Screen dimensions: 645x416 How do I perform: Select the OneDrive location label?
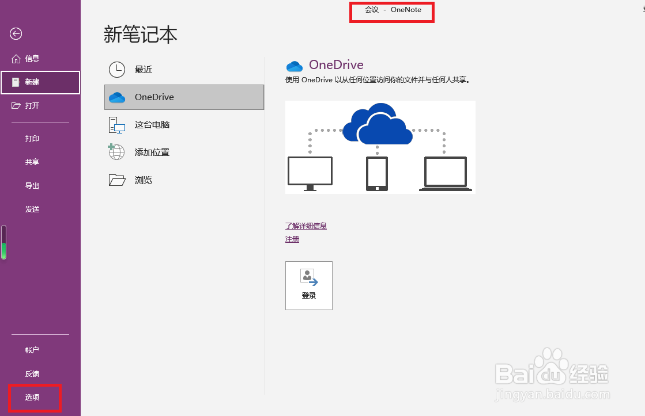154,97
